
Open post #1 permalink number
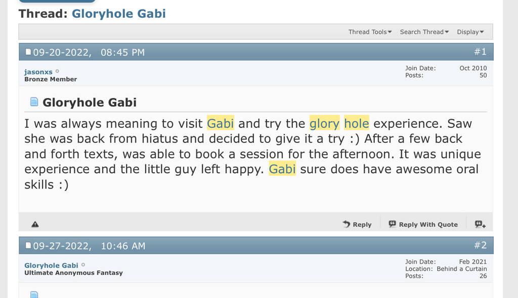(480, 52)
